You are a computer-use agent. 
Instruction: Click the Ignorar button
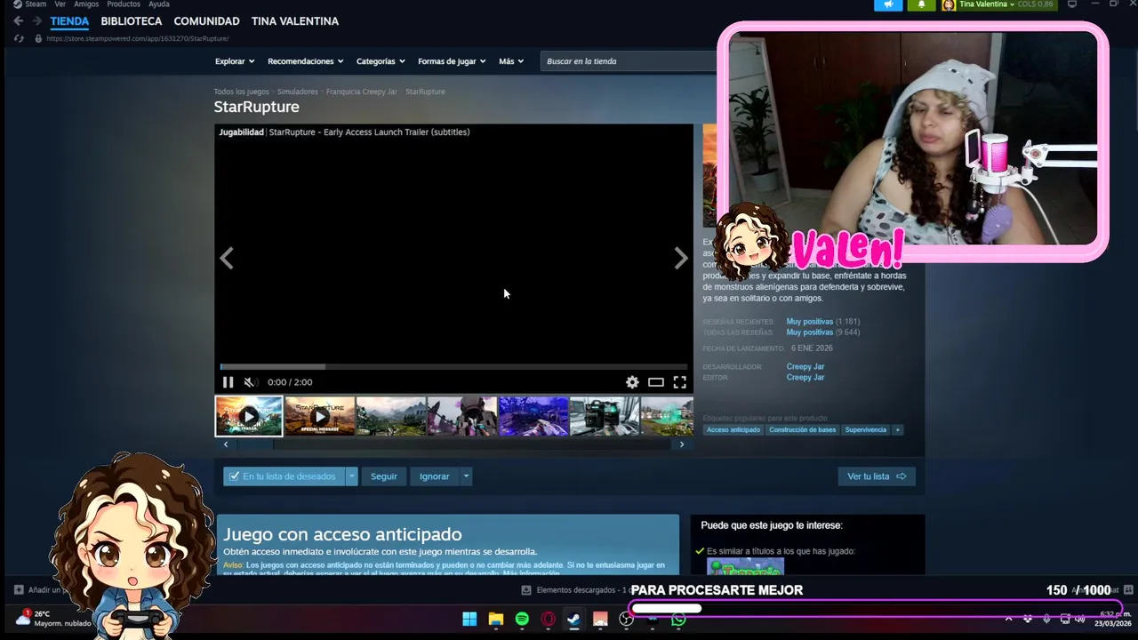pos(435,476)
